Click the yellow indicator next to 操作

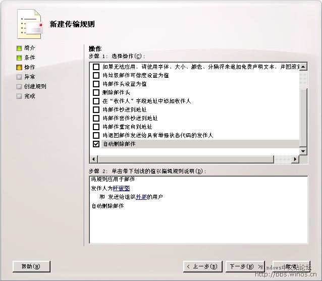pyautogui.click(x=19, y=68)
